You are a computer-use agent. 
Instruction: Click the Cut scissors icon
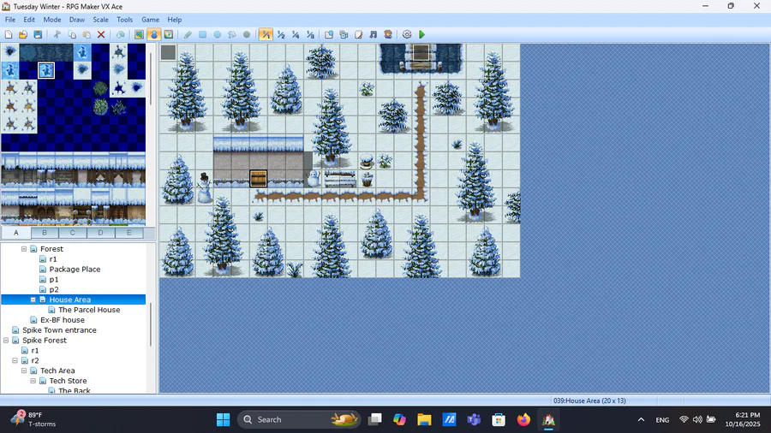57,34
